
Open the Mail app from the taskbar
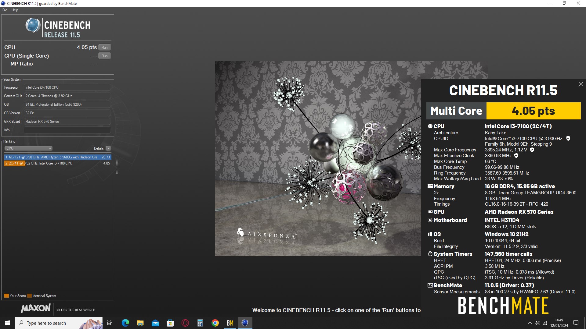(155, 323)
